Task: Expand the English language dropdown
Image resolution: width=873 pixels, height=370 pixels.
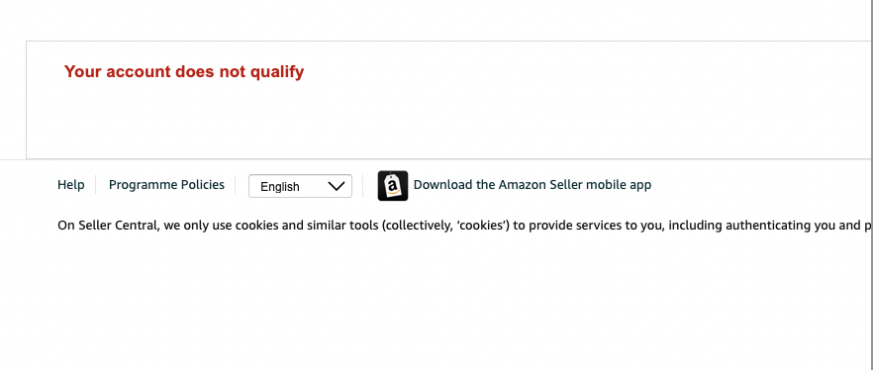Action: click(300, 186)
